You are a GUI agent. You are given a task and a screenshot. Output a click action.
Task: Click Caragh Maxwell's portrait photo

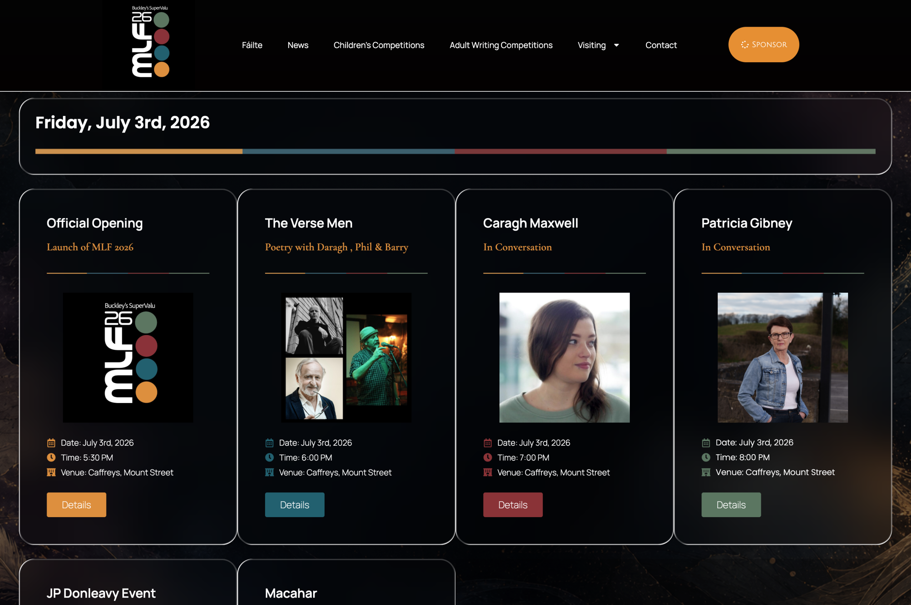coord(564,357)
